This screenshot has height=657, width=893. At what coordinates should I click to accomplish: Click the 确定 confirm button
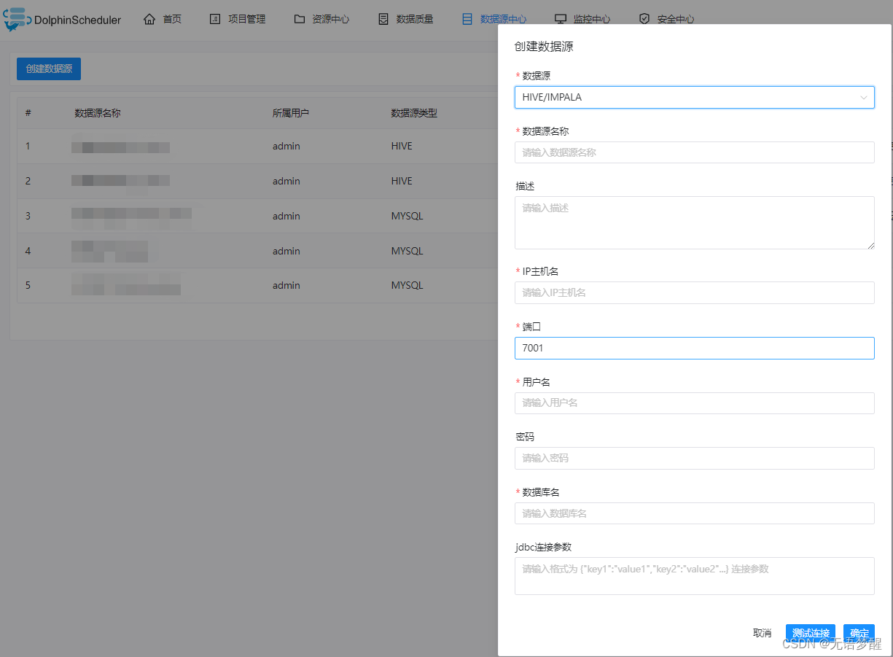(x=859, y=633)
